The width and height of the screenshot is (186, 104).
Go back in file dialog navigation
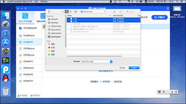55,11
